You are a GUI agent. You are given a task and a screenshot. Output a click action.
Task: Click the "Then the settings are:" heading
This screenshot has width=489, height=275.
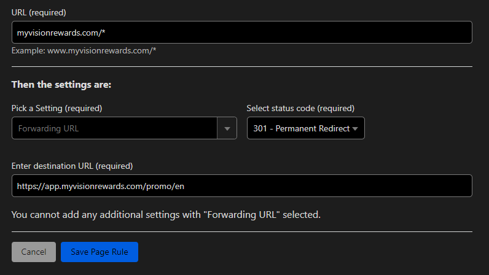(61, 85)
